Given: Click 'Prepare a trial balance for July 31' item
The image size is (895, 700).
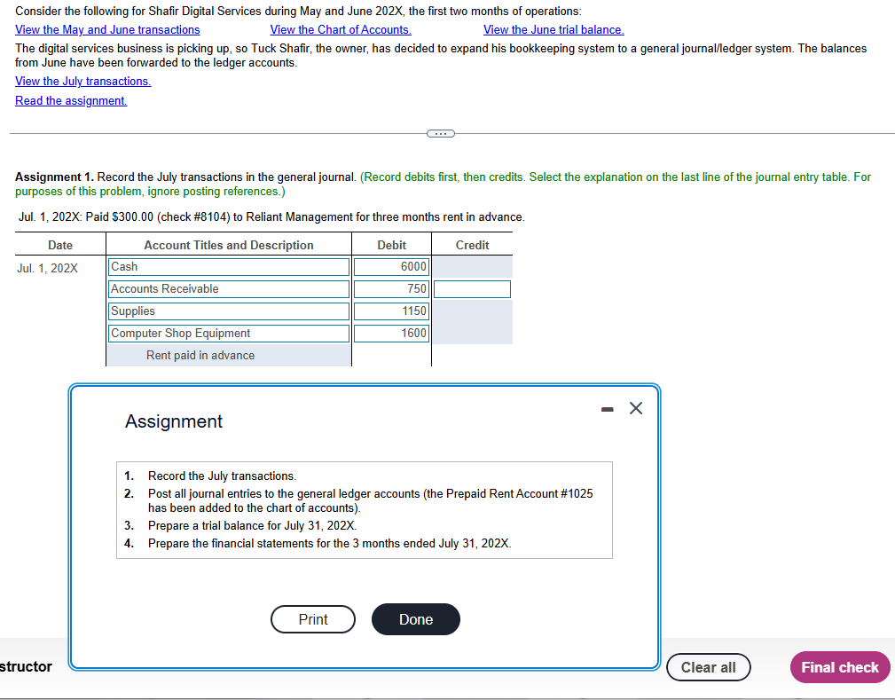Looking at the screenshot, I should (252, 526).
